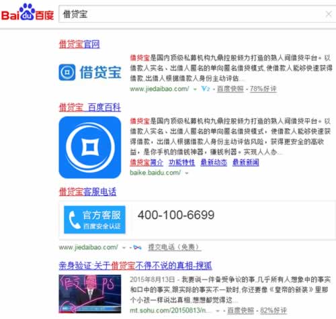Open the 78%好评 rating link
Screen dimensions: 336x319
click(x=263, y=89)
